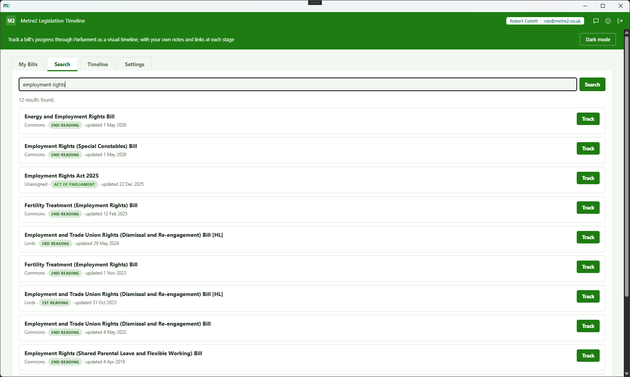Maximize the application window
Viewport: 630px width, 377px height.
pyautogui.click(x=603, y=6)
